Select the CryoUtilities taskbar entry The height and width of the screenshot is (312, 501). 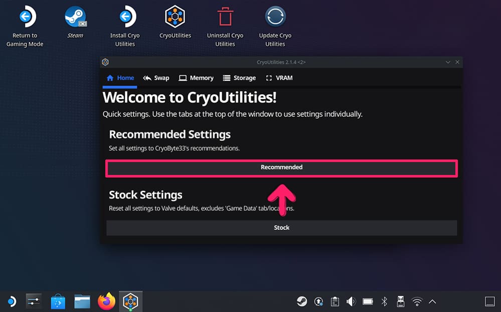tap(131, 301)
